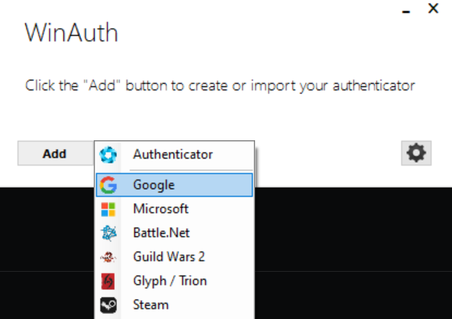Viewport: 452px width, 319px height.
Task: Select the "Microsoft" menu label
Action: pyautogui.click(x=161, y=209)
